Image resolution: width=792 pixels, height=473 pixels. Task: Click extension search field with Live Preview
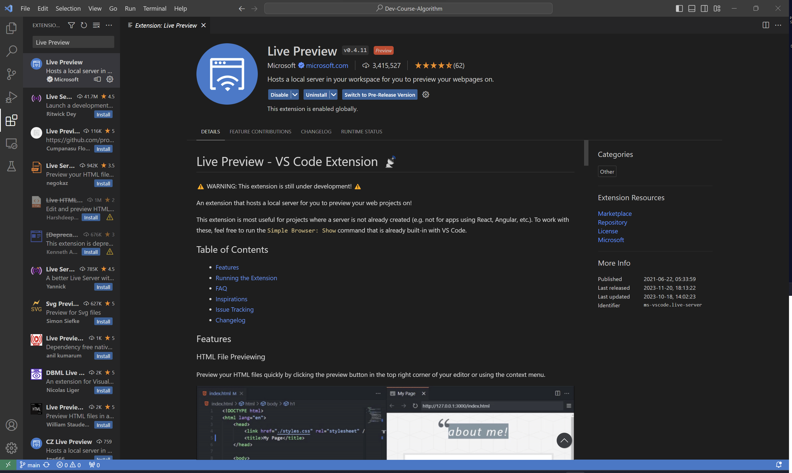click(x=73, y=42)
